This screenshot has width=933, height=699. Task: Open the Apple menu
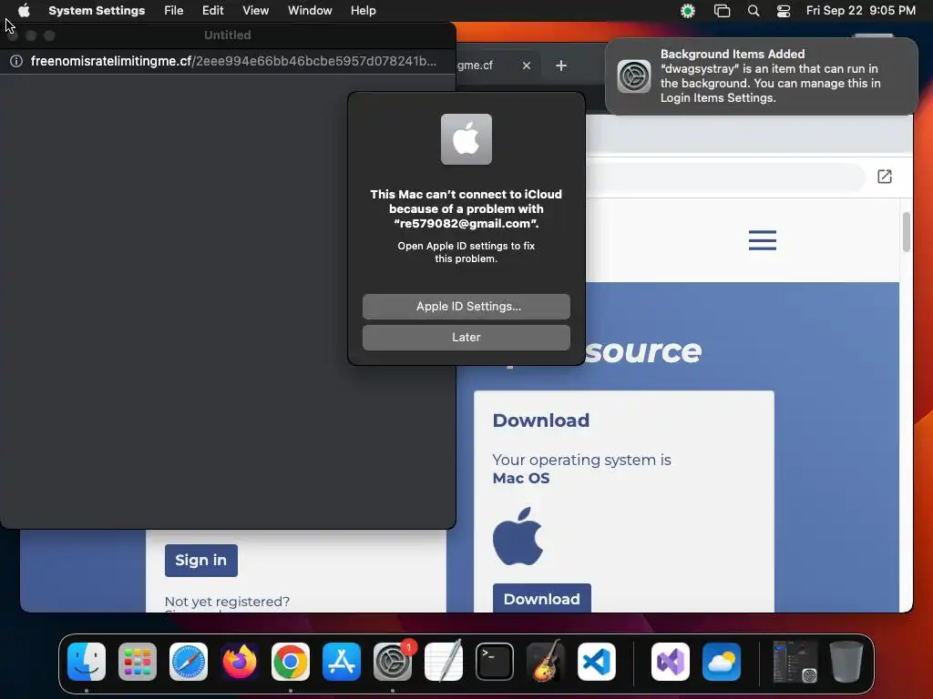click(x=24, y=11)
